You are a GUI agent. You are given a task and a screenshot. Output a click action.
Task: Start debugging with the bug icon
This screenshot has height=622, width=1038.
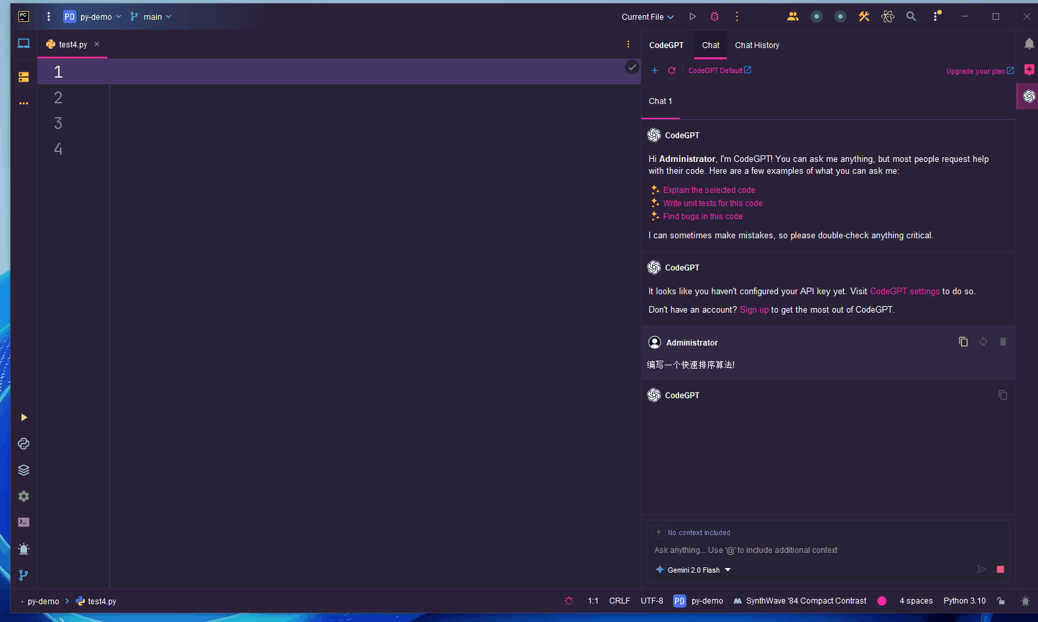715,16
